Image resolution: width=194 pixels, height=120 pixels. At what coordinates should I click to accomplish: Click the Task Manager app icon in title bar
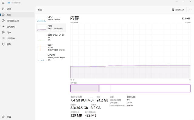9,3
